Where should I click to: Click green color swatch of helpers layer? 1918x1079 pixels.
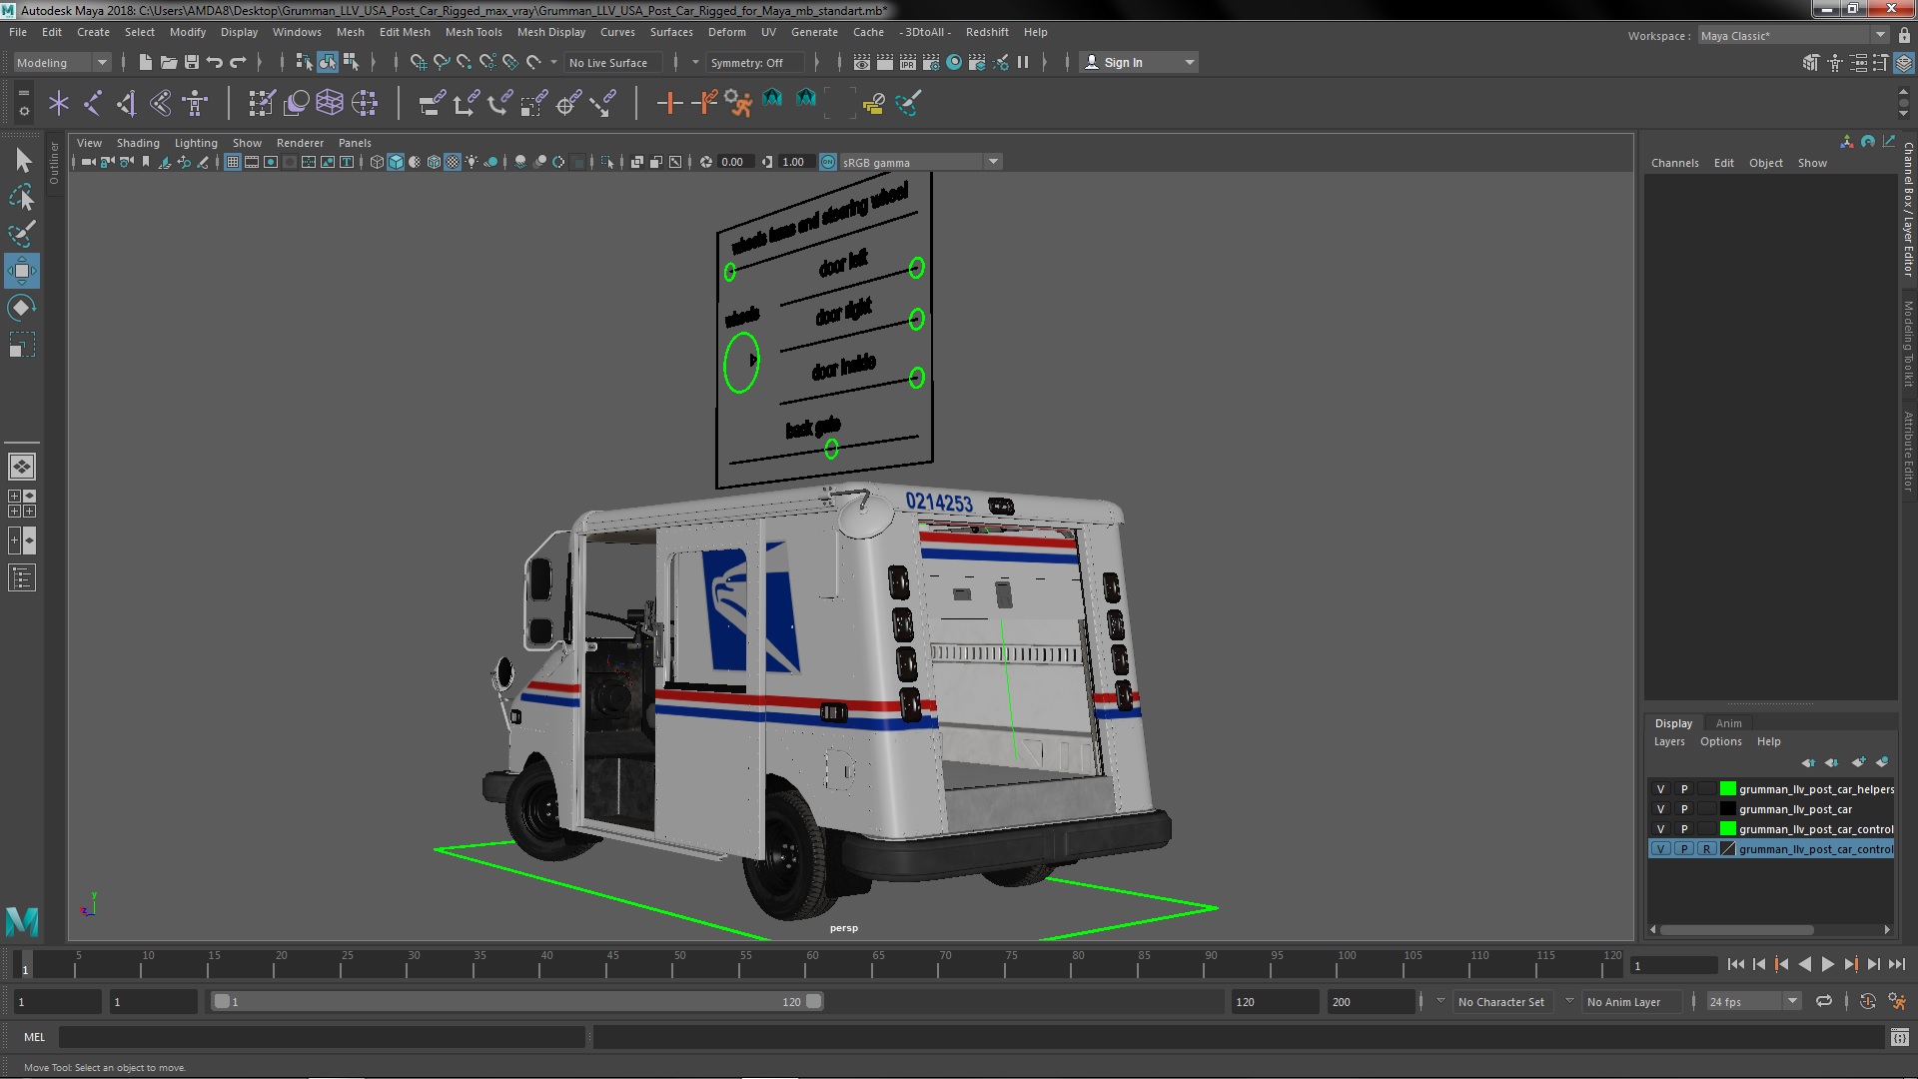pyautogui.click(x=1727, y=789)
